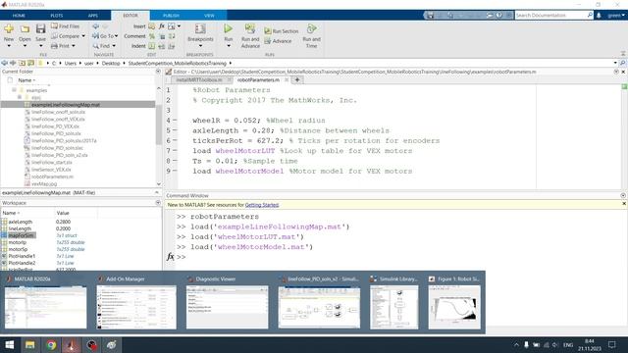Add a new editor tab with plus button
Viewport: 628px width, 353px height.
[297, 80]
